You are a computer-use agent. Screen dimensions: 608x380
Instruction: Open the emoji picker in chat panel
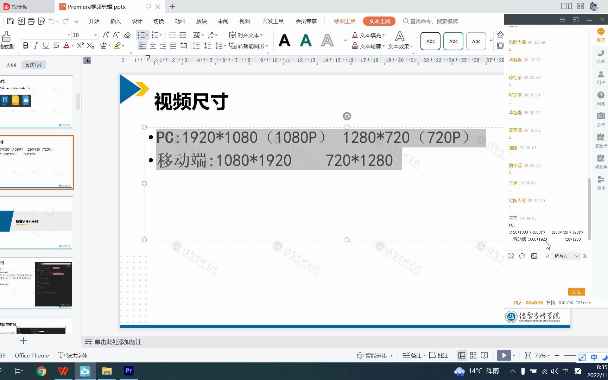(x=511, y=256)
